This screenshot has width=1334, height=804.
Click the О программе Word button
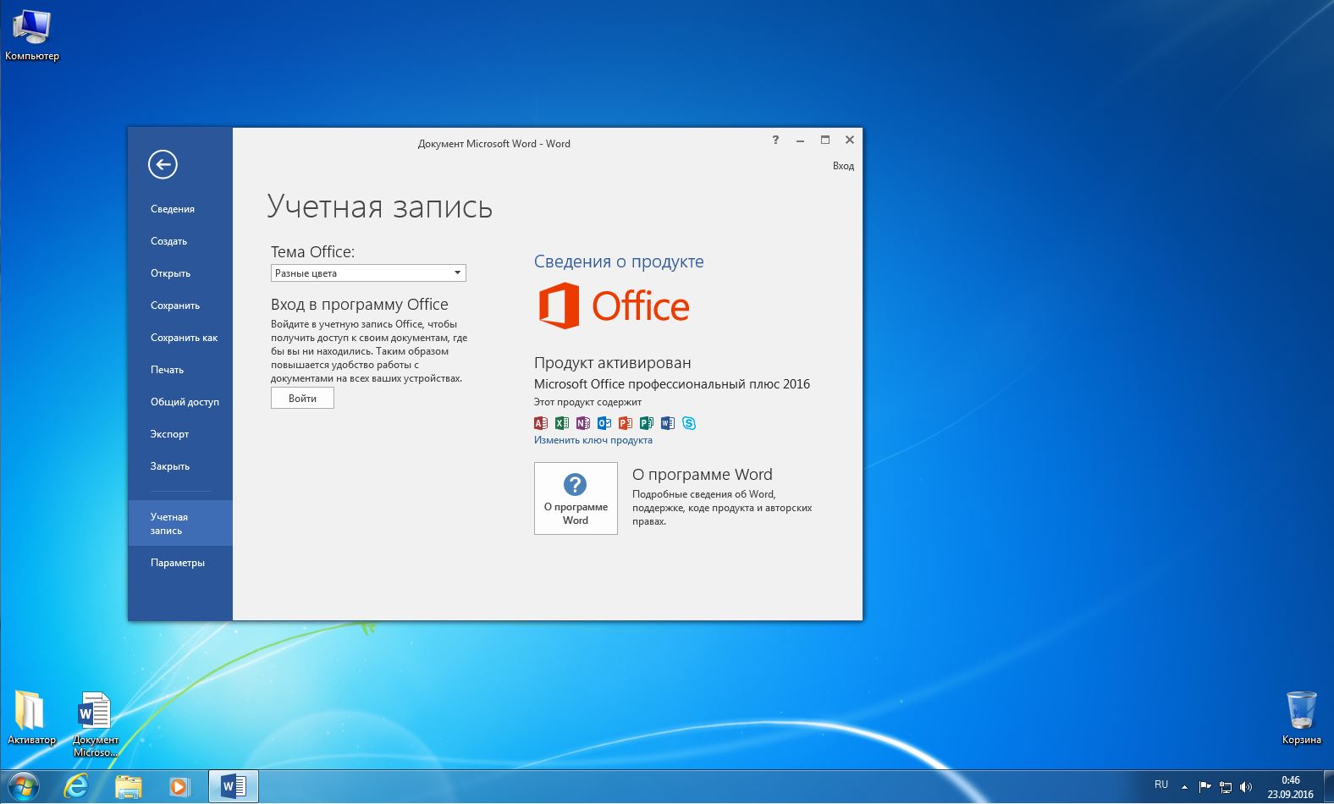point(576,498)
